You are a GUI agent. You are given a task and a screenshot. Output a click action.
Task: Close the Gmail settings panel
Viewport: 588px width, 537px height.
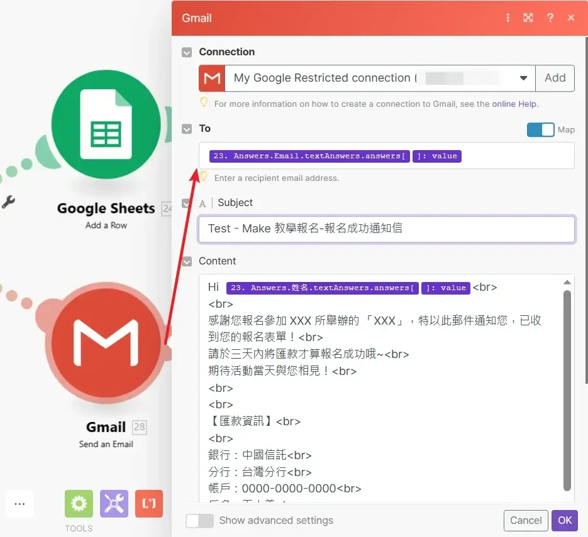pos(571,18)
